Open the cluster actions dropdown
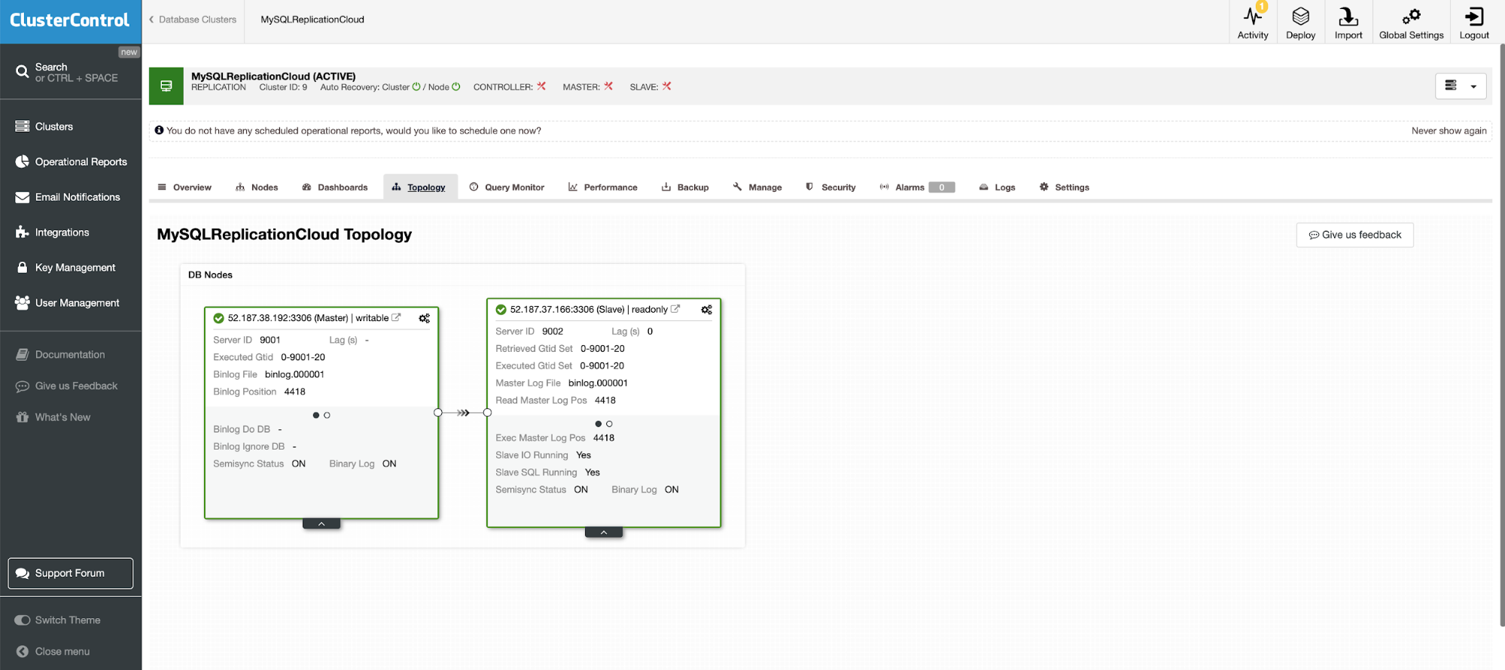This screenshot has height=670, width=1505. (1461, 86)
